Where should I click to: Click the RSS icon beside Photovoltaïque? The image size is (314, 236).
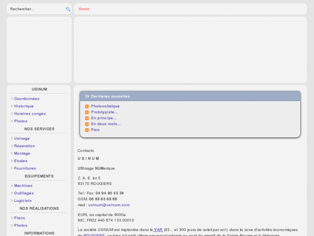[87, 107]
